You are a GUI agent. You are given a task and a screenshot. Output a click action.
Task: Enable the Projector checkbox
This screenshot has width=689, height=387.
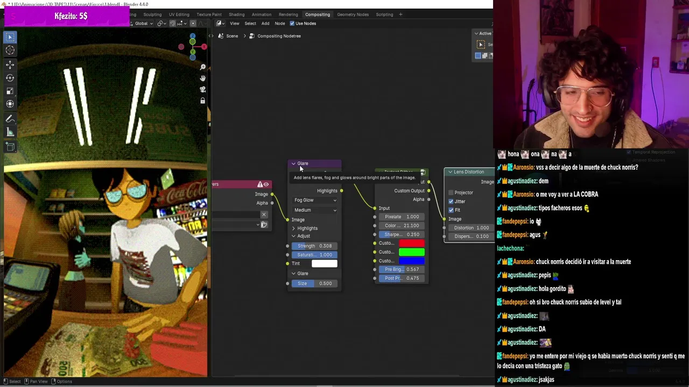pyautogui.click(x=451, y=192)
